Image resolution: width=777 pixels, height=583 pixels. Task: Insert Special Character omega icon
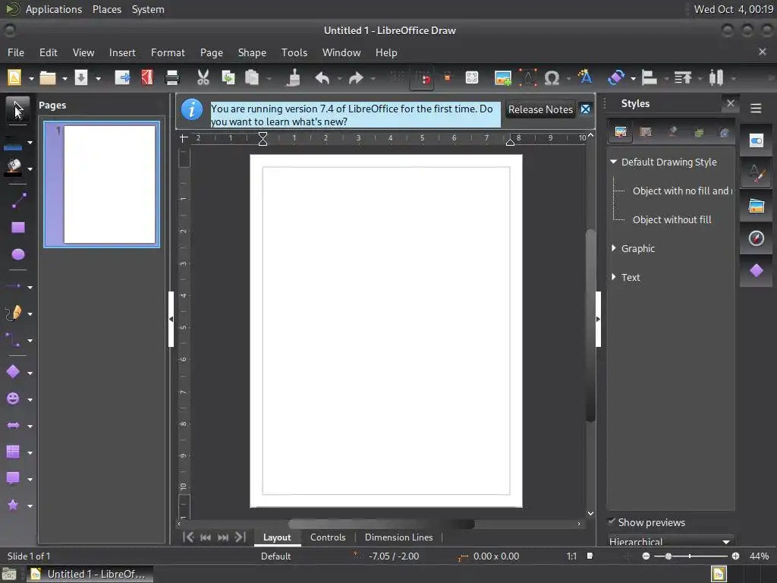point(552,78)
